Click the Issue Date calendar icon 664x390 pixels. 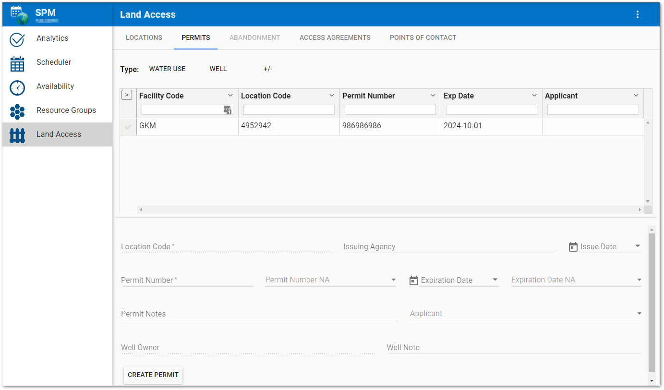(x=573, y=247)
